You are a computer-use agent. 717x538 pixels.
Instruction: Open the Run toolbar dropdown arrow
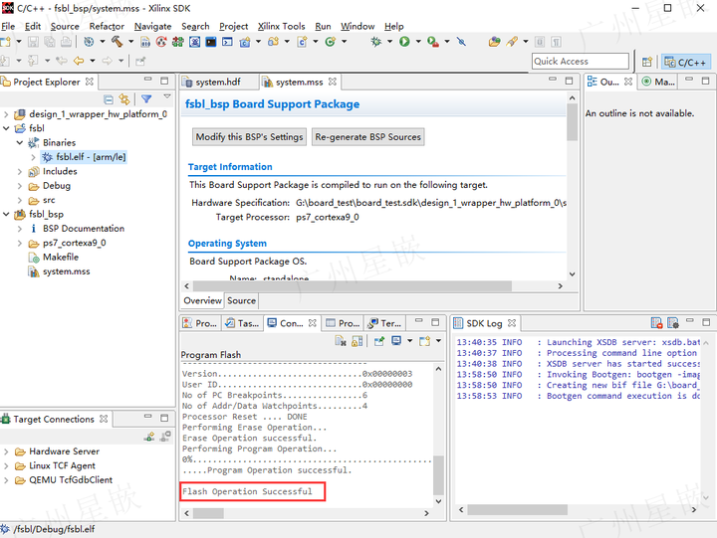pos(416,42)
